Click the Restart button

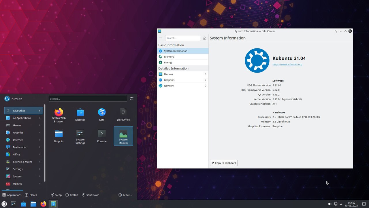[72, 195]
